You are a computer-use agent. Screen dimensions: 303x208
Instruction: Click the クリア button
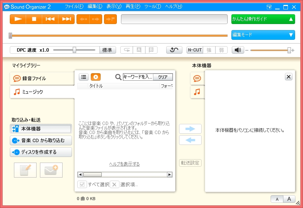(163, 77)
